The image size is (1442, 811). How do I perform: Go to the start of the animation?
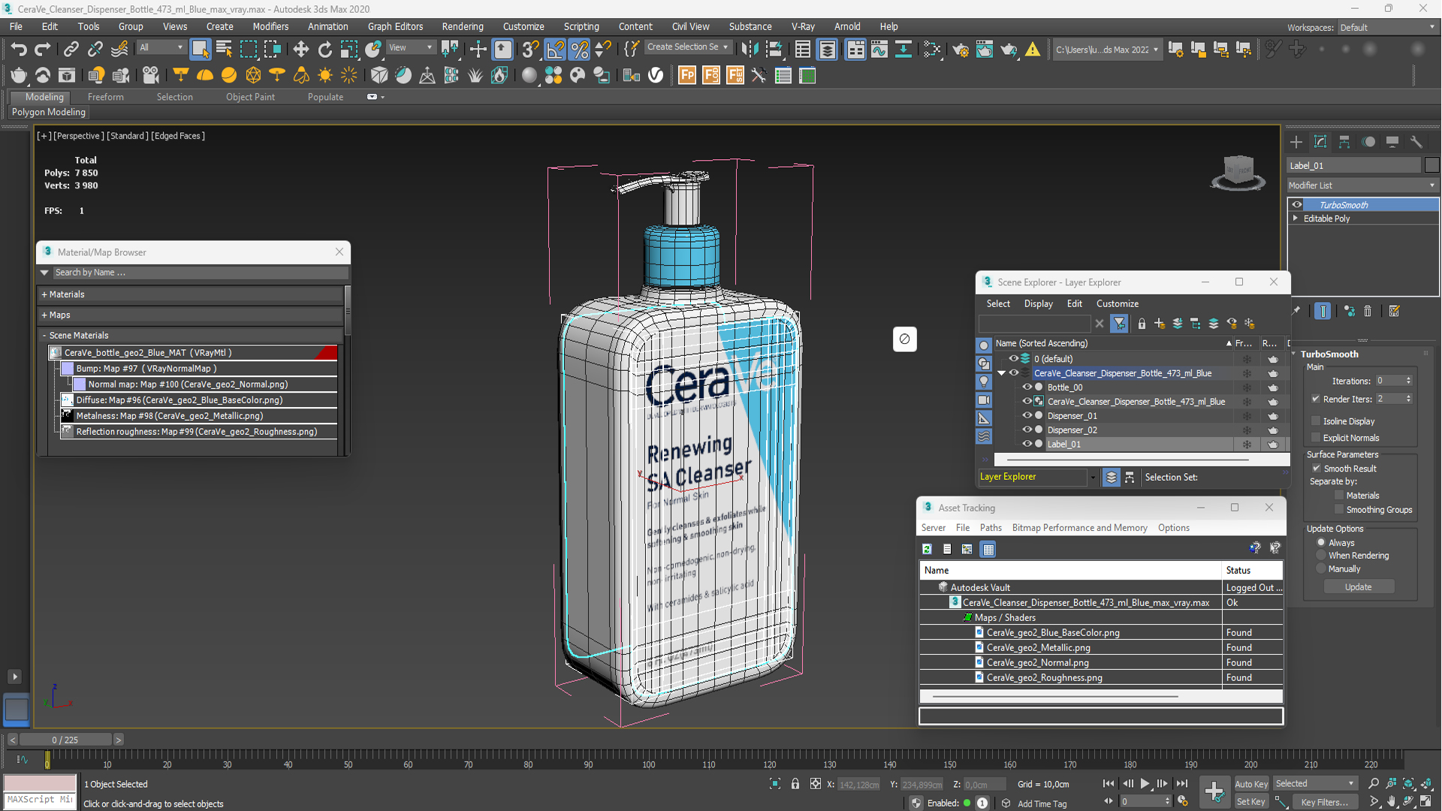click(1109, 783)
